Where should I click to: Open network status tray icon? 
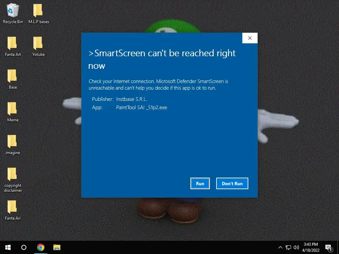click(x=288, y=247)
